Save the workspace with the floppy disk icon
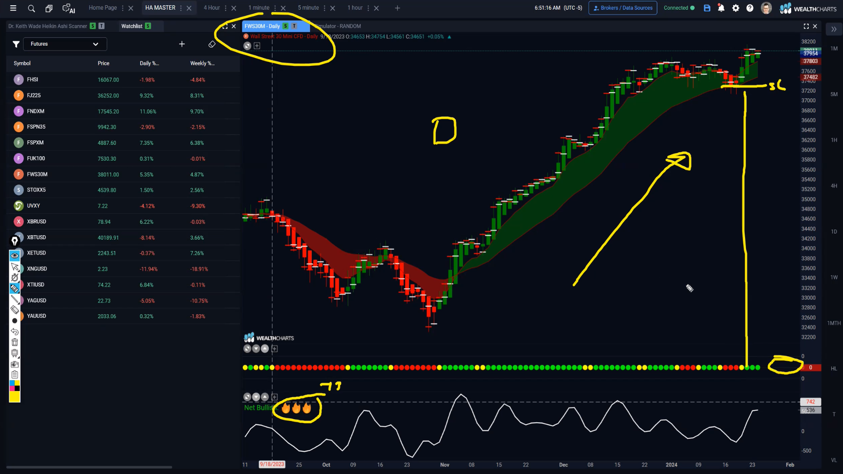Viewport: 843px width, 474px height. point(707,8)
